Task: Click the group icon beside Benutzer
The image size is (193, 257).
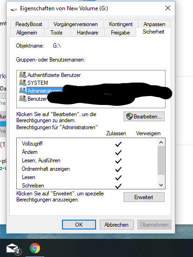Action: coord(22,98)
